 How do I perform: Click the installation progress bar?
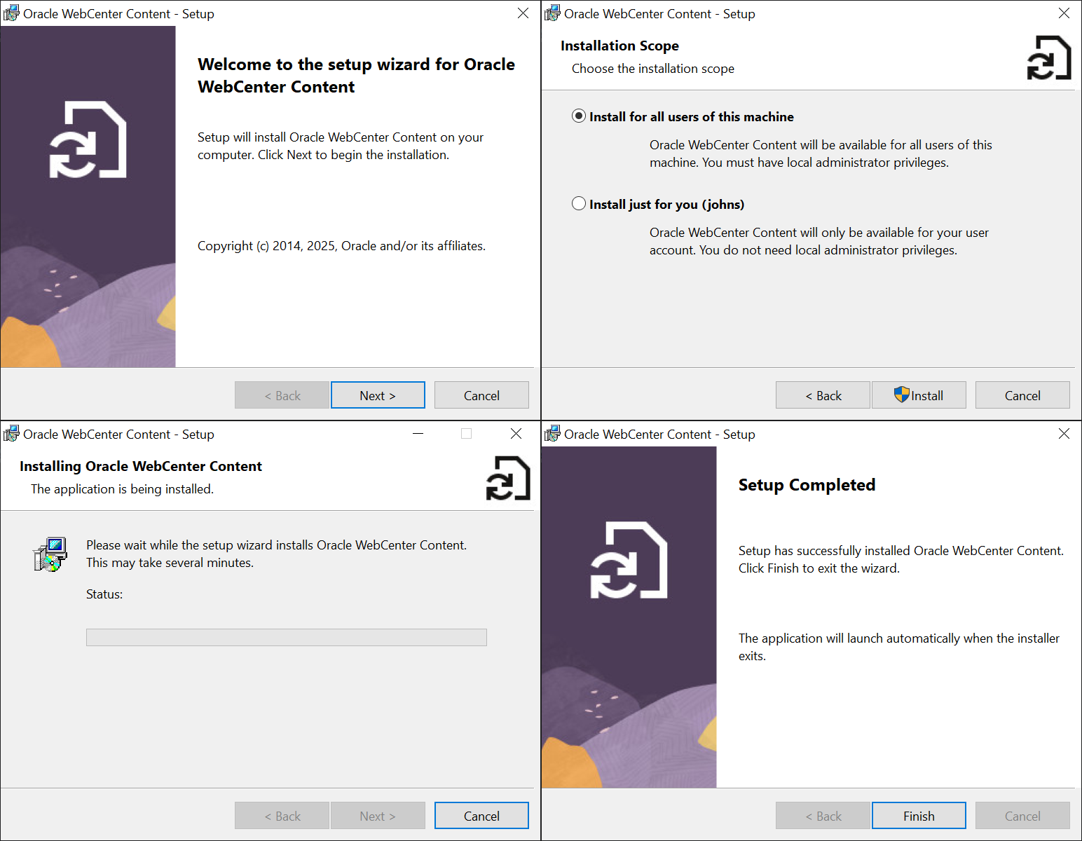pyautogui.click(x=287, y=637)
